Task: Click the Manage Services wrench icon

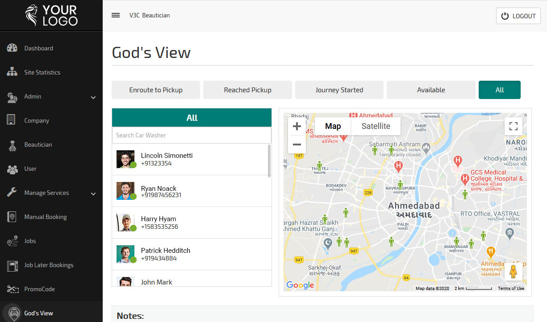Action: tap(12, 193)
